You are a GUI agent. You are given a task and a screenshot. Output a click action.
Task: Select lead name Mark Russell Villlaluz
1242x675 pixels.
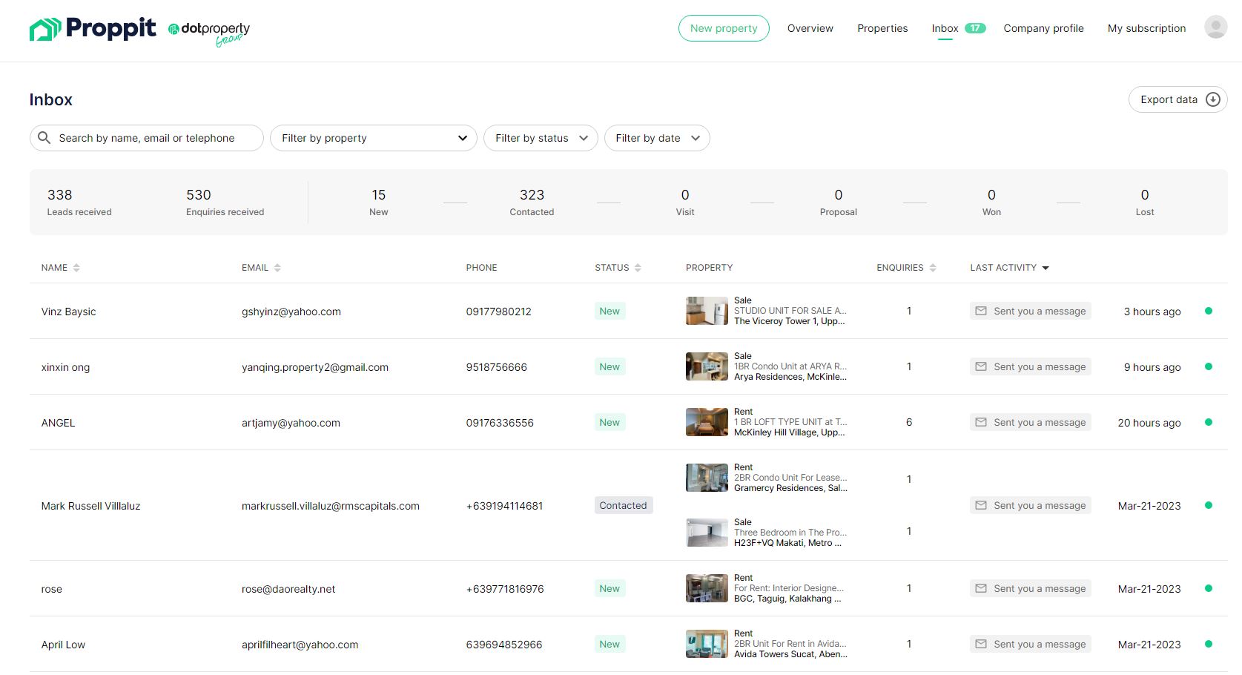pyautogui.click(x=90, y=506)
